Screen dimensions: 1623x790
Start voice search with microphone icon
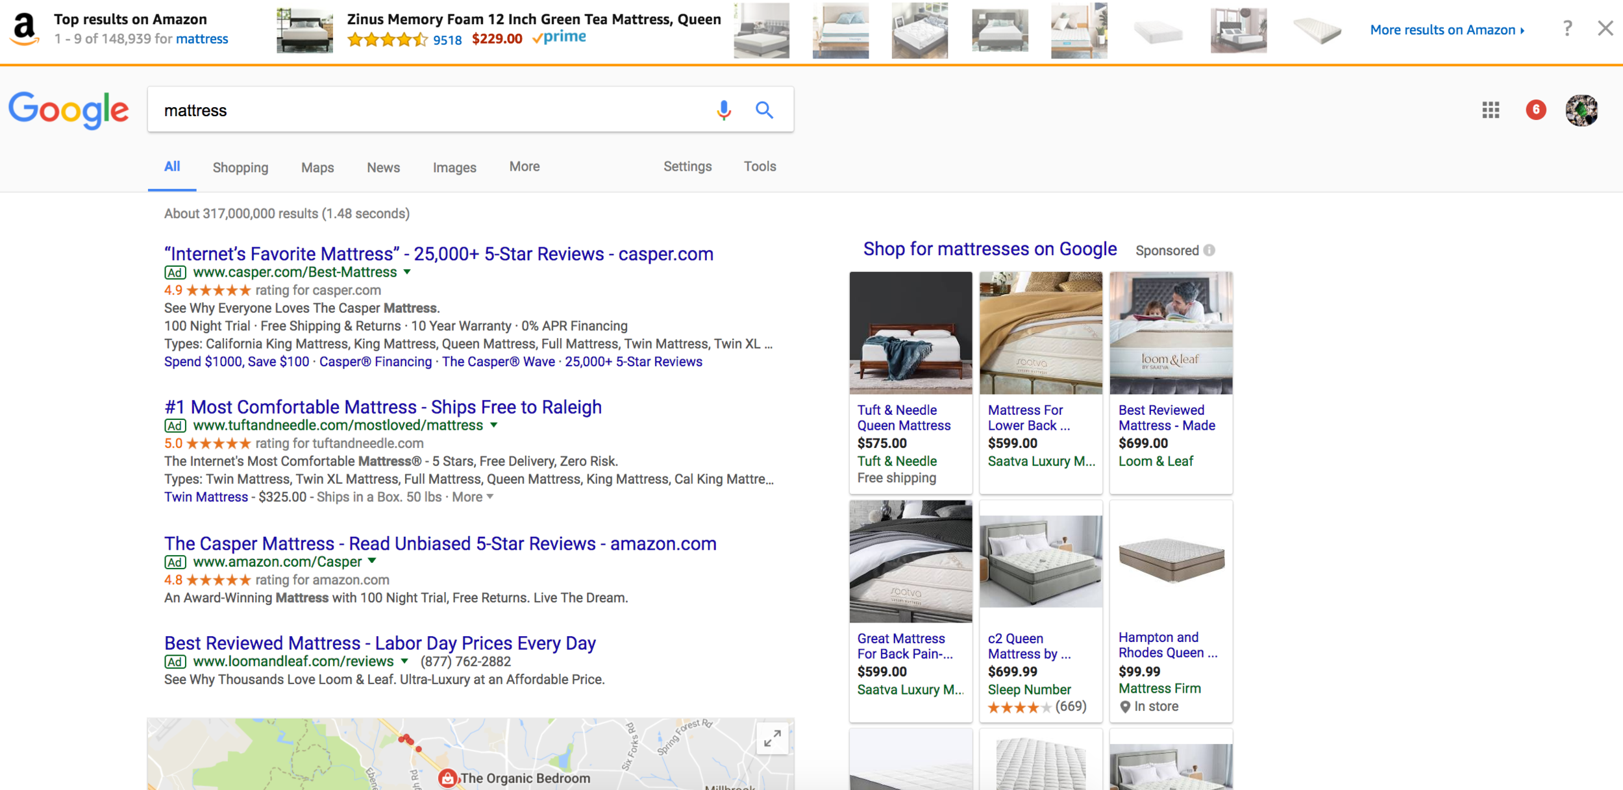click(x=724, y=110)
